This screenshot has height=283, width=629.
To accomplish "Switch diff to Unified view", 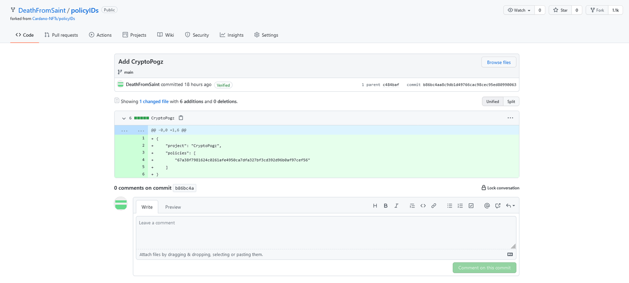I will tap(493, 101).
